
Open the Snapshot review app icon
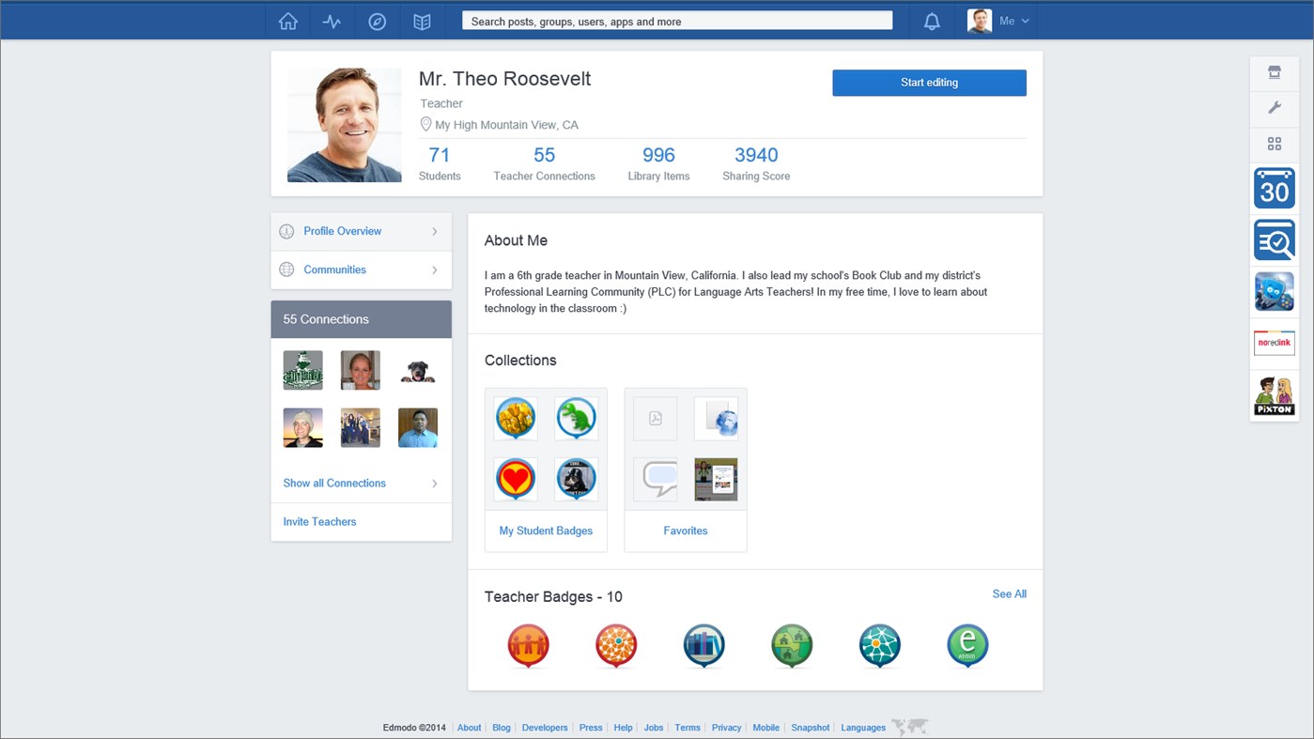1274,239
